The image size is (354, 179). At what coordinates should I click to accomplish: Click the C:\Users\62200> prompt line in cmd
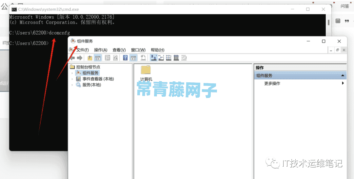(29, 43)
